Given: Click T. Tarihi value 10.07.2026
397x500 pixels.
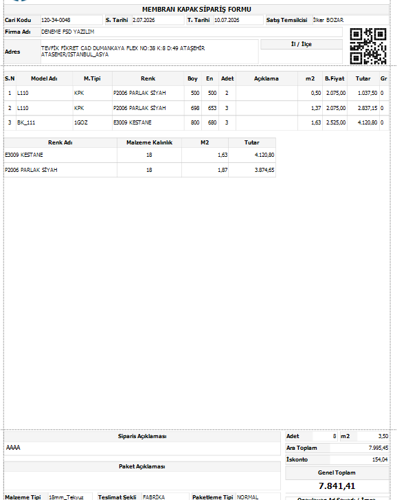Looking at the screenshot, I should point(227,20).
